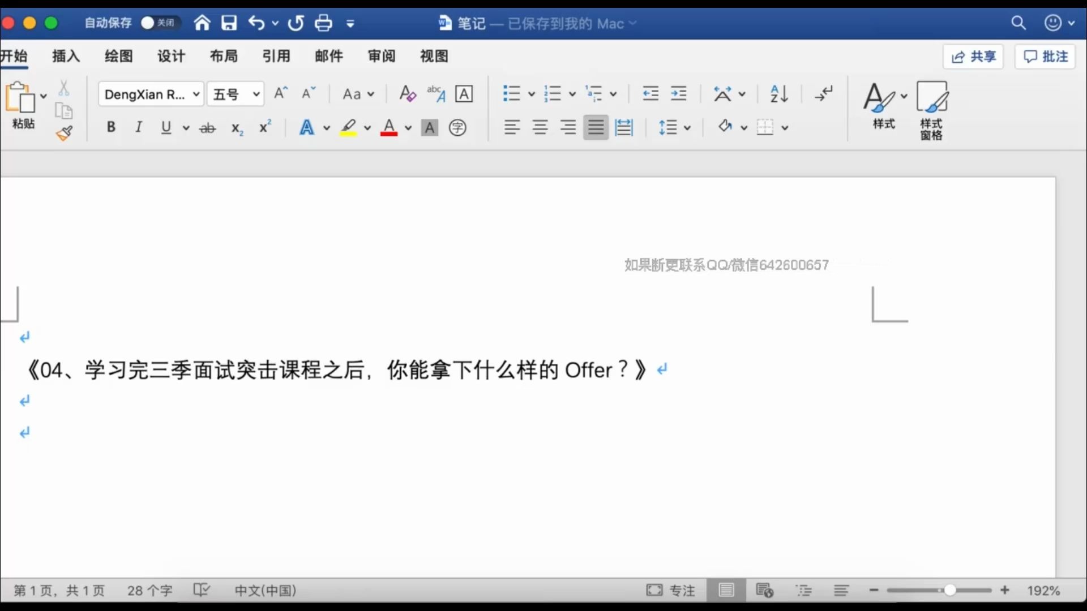Viewport: 1087px width, 611px height.
Task: Open the quick access toolbar customize arrow
Action: pyautogui.click(x=350, y=24)
